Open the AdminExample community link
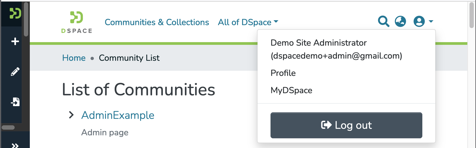476x148 pixels. pos(118,115)
